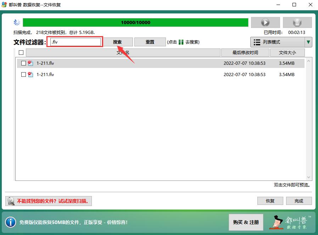Click the spinning scan status icon
The width and height of the screenshot is (318, 235).
17,22
